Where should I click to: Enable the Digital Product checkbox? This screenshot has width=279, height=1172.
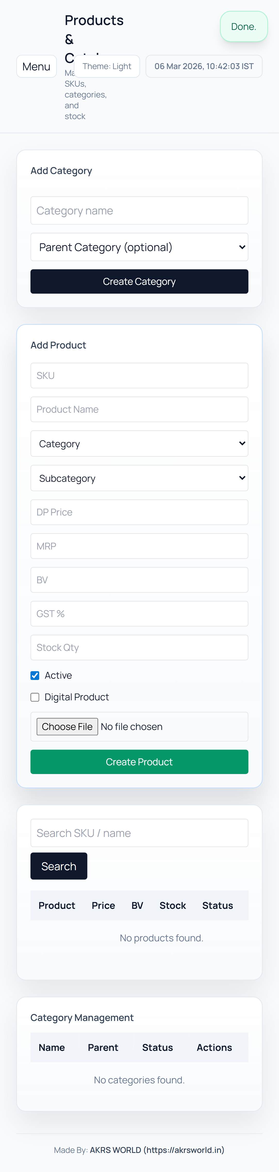coord(35,697)
